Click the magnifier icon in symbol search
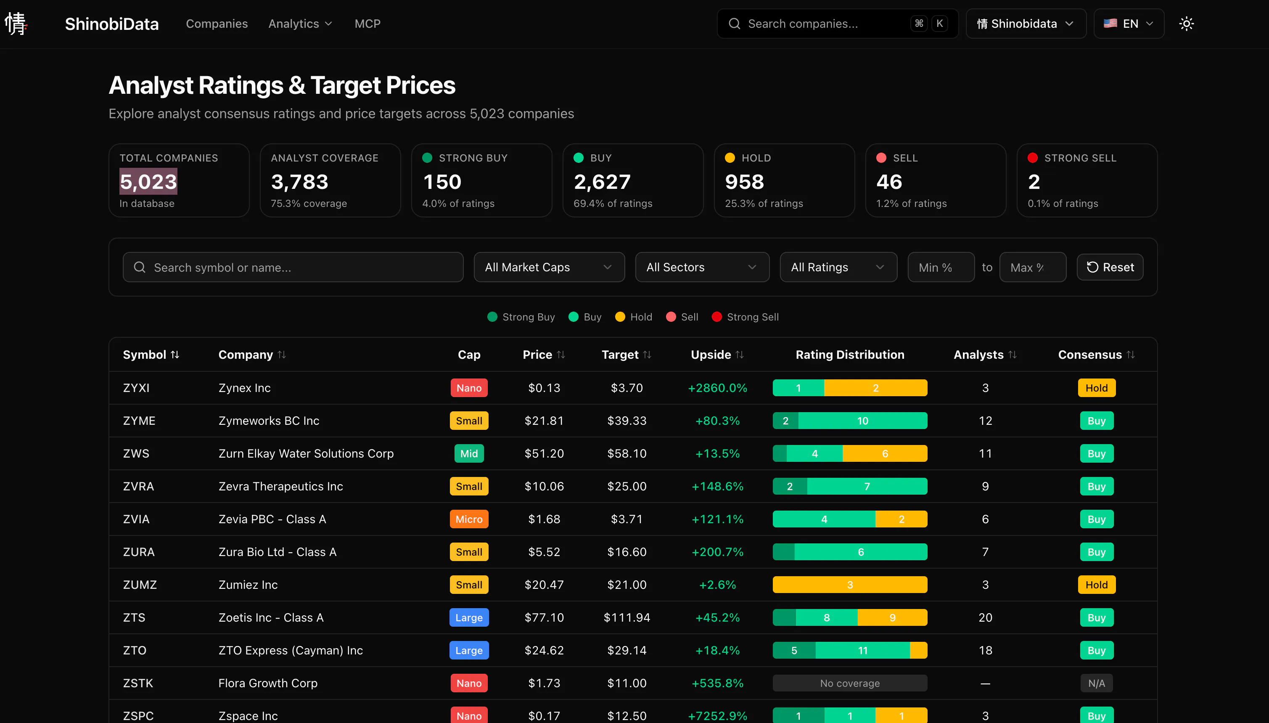 (140, 267)
